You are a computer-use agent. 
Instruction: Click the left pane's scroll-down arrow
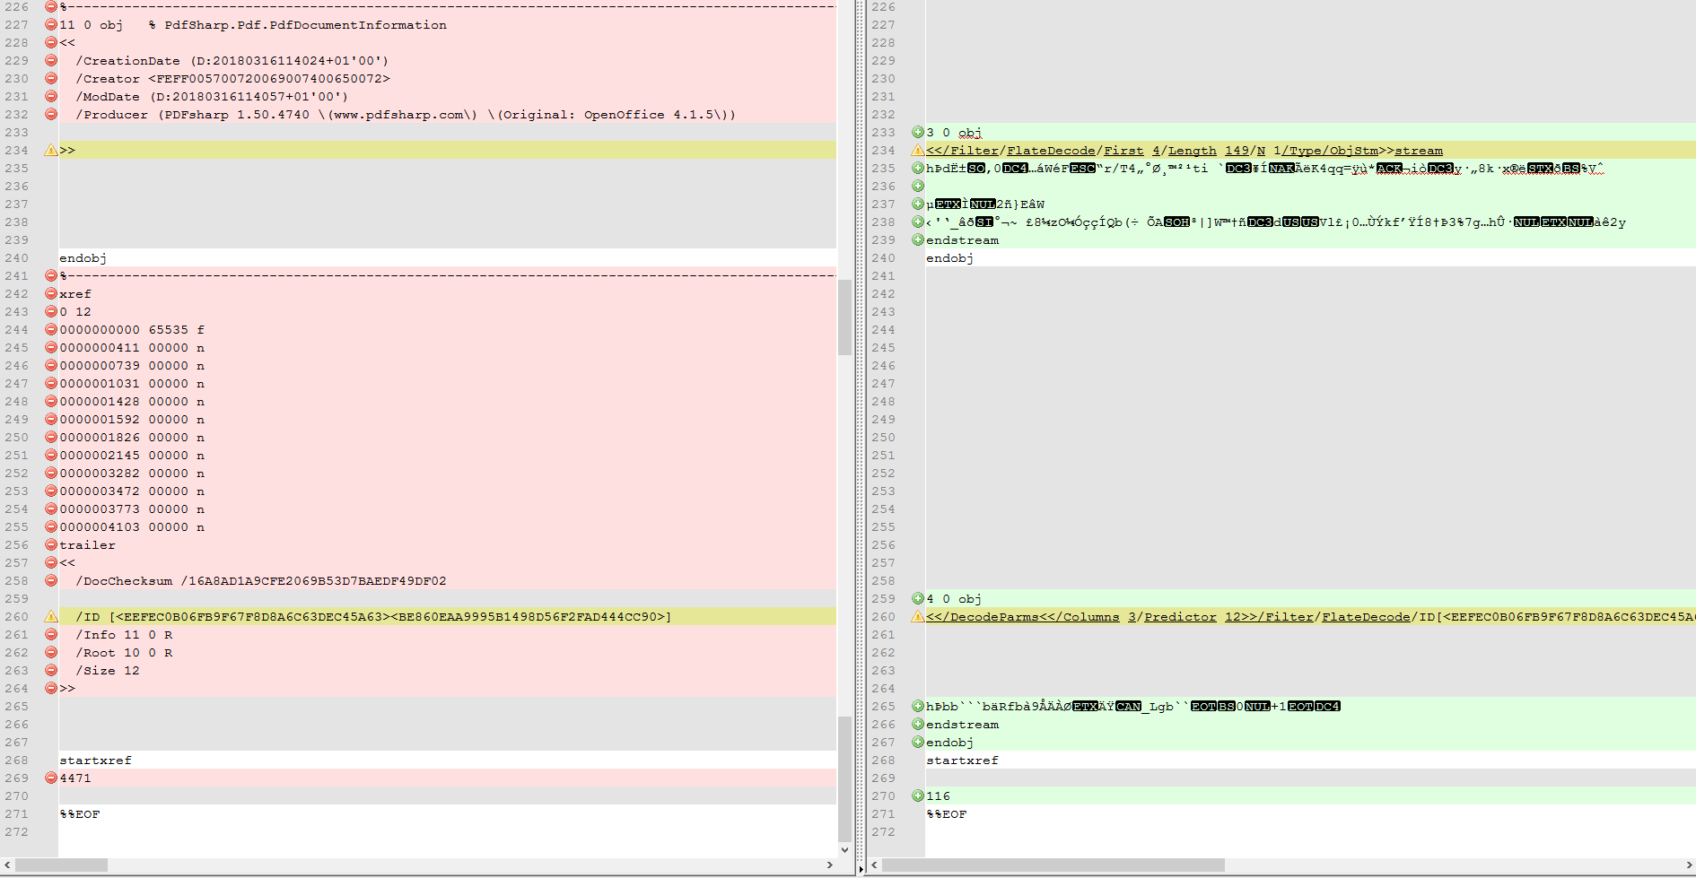click(844, 849)
